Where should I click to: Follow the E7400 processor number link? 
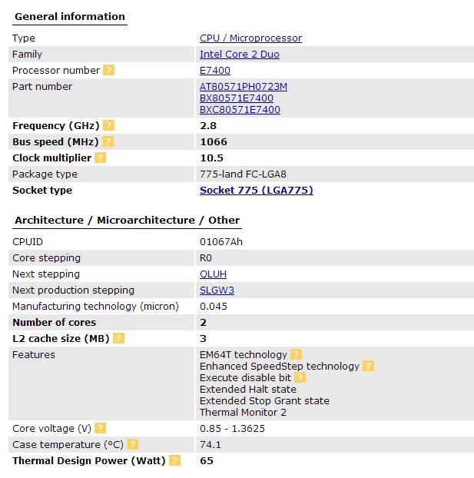point(215,71)
